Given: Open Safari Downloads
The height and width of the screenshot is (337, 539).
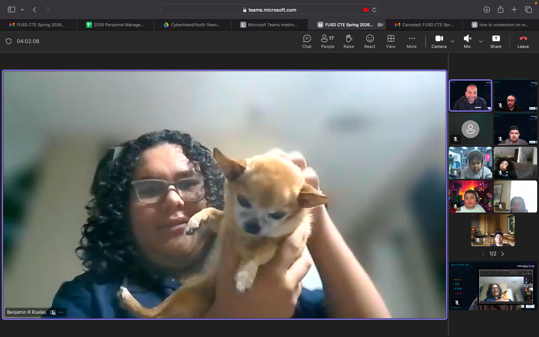Looking at the screenshot, I should [x=487, y=9].
